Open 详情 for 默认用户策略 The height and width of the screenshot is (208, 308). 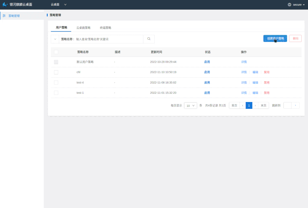point(244,62)
